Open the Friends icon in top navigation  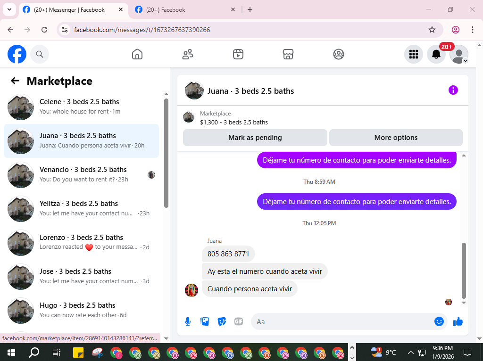coord(188,54)
